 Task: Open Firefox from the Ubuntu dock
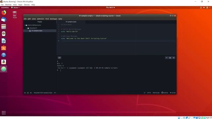4,13
